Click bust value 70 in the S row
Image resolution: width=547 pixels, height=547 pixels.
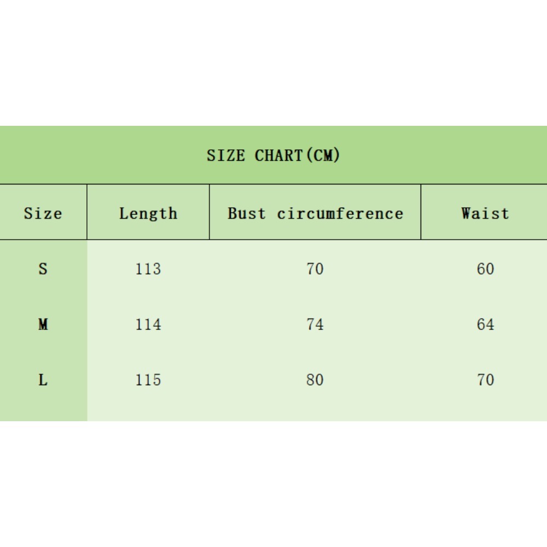pyautogui.click(x=315, y=269)
